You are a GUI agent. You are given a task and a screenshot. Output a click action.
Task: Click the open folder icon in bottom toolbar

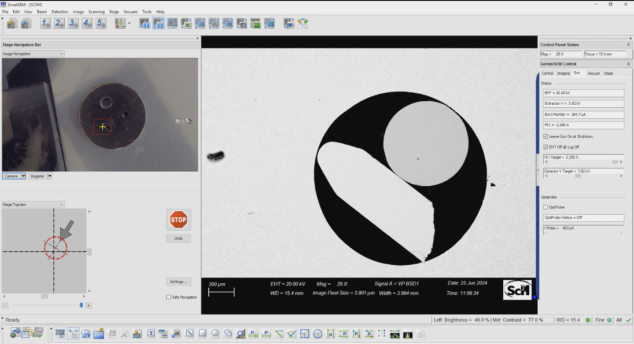(99, 334)
